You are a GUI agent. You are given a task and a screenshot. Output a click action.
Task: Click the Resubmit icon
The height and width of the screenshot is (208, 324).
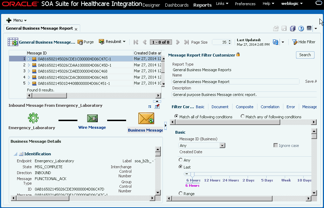[x=102, y=42]
